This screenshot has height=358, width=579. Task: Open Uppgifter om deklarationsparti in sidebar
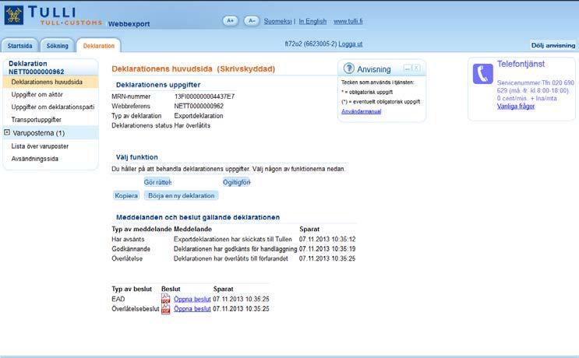(53, 107)
